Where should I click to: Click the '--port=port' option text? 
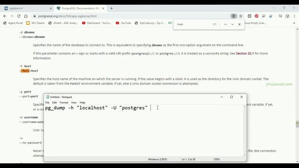[28, 97]
